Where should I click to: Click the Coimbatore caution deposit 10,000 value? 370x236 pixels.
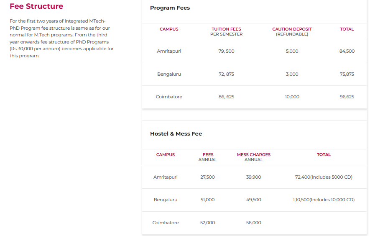coord(292,97)
